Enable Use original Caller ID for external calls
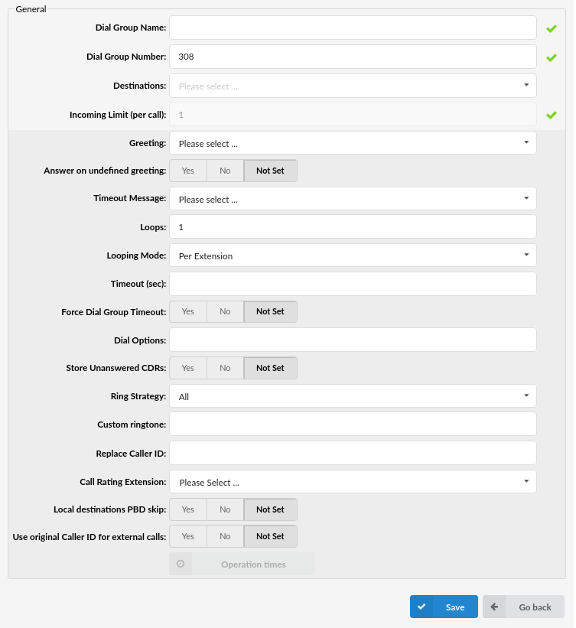The height and width of the screenshot is (628, 576). click(x=188, y=536)
